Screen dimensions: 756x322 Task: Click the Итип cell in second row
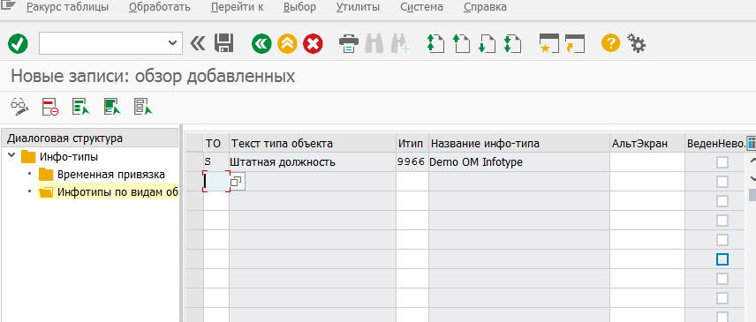point(412,182)
